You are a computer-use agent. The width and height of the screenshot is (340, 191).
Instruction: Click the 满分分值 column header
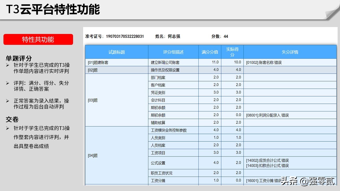pos(209,52)
